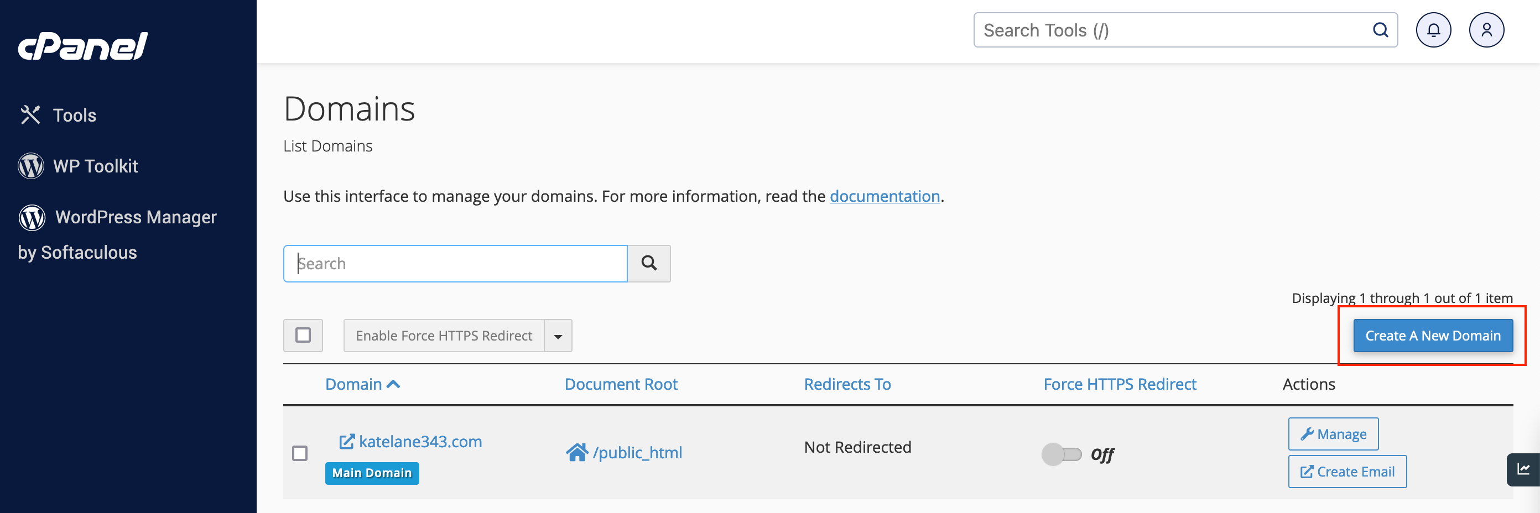Click the WordPress Manager logo icon
Screen dimensions: 1540x513
pyautogui.click(x=32, y=217)
